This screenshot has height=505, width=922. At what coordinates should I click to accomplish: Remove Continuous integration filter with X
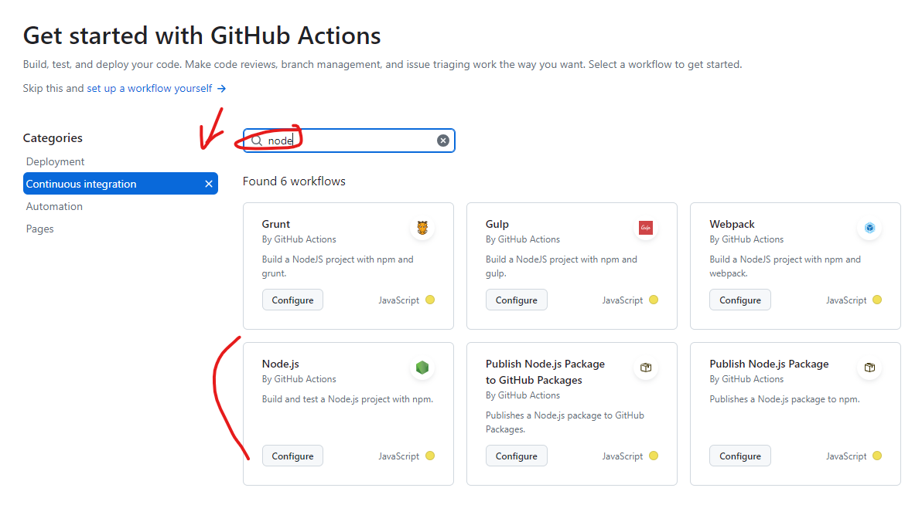pos(209,184)
